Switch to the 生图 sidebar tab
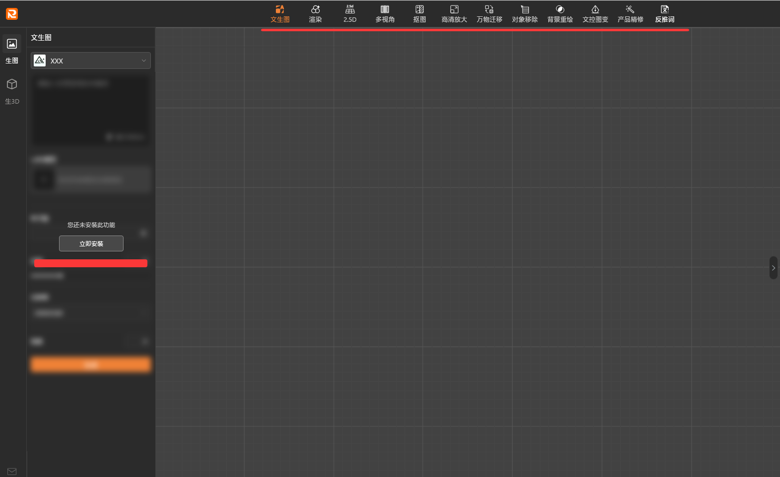The image size is (780, 477). pos(12,50)
